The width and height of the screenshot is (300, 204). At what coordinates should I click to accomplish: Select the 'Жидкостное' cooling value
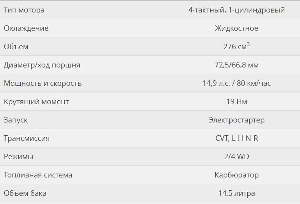(x=236, y=28)
